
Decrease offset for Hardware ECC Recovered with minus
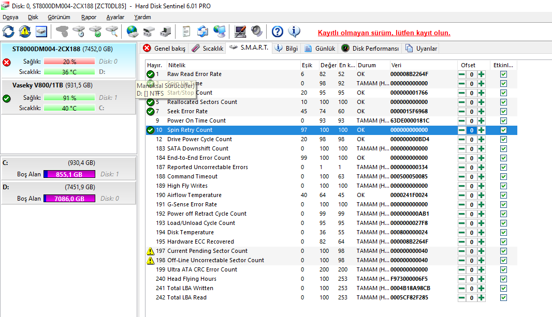point(461,242)
